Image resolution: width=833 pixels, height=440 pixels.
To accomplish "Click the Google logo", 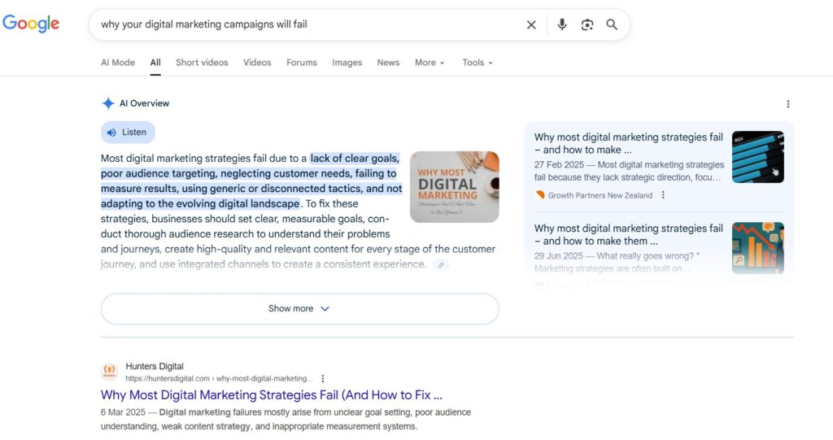I will click(31, 24).
